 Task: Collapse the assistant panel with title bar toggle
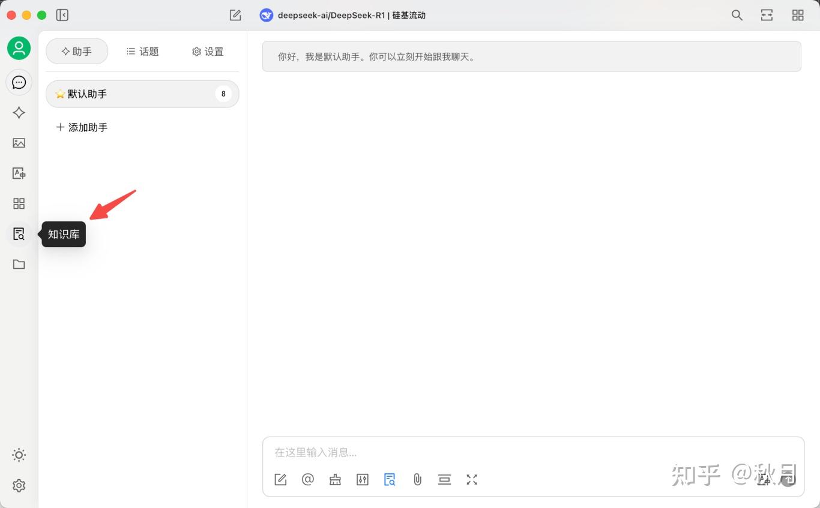62,15
